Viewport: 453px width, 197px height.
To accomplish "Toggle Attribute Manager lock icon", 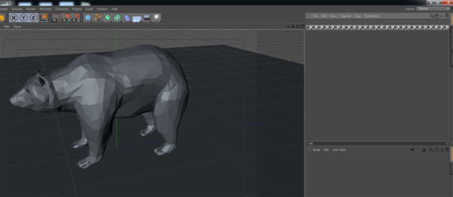I will point(437,150).
